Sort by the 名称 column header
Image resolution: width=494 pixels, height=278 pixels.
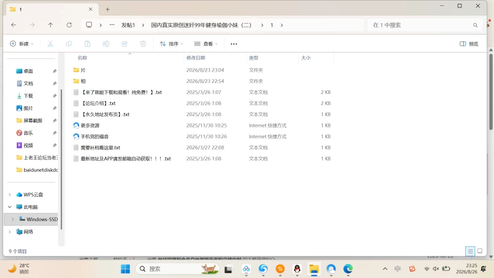point(82,58)
